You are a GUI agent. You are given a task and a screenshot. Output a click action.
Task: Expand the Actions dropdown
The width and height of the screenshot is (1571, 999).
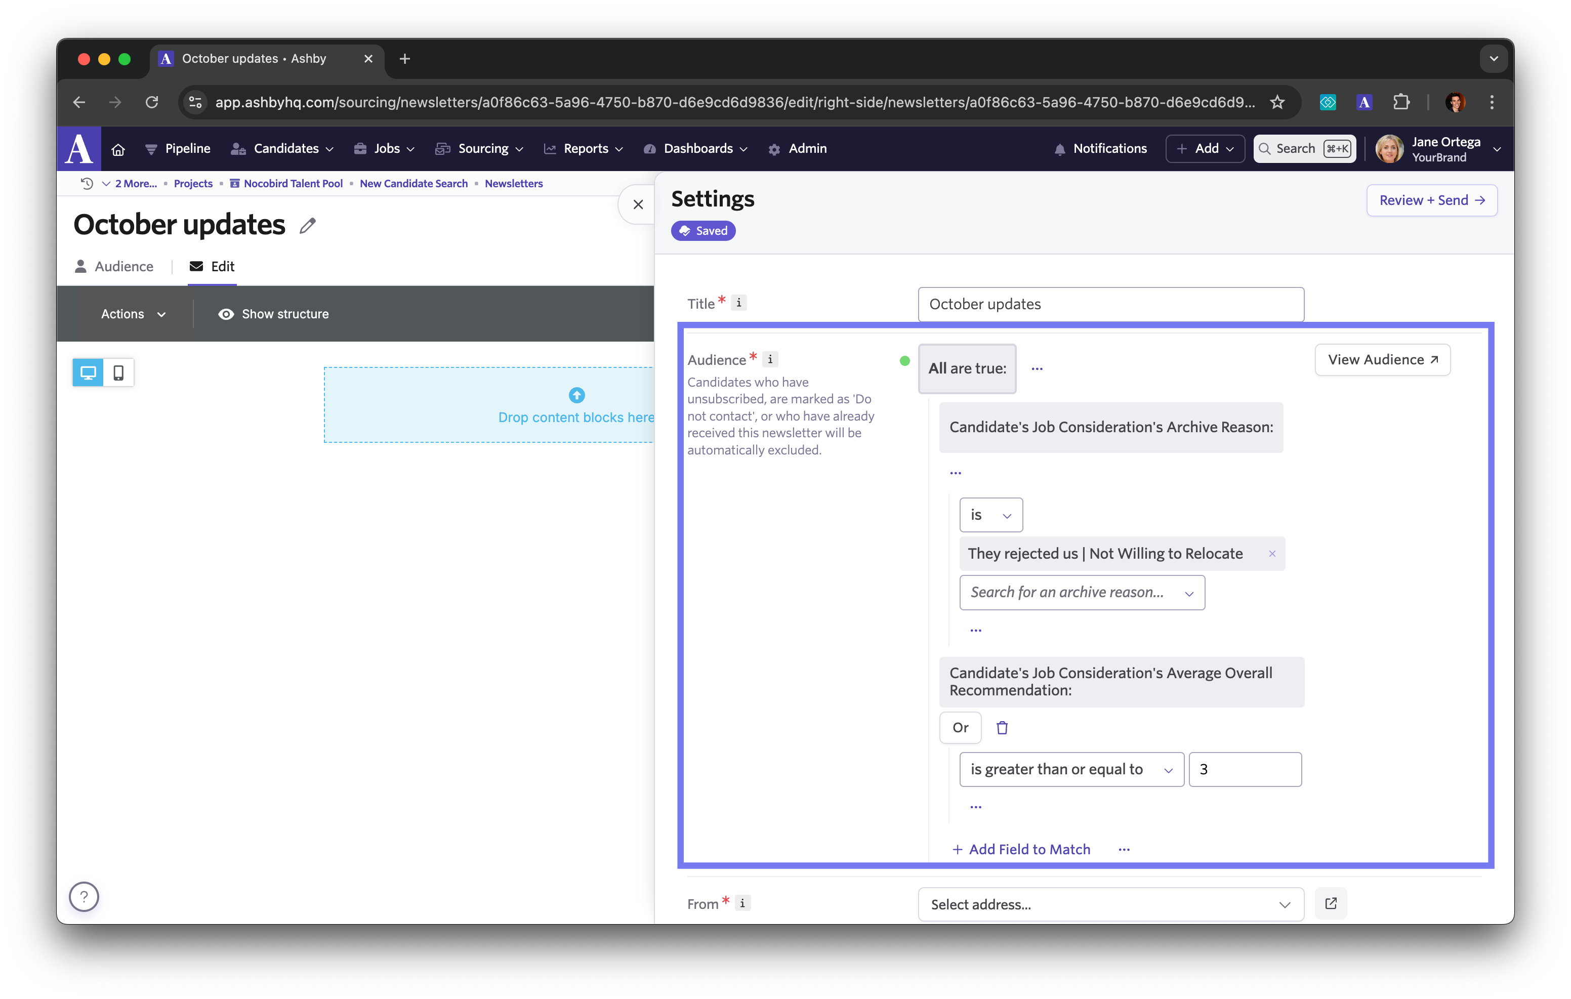pyautogui.click(x=133, y=314)
